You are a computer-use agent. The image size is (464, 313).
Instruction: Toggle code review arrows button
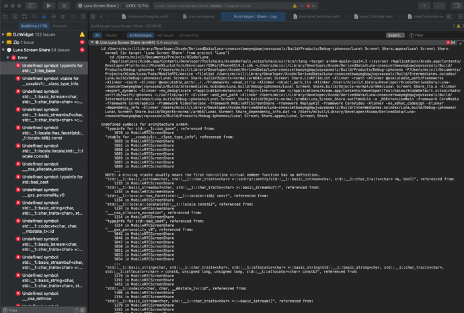pos(439,5)
